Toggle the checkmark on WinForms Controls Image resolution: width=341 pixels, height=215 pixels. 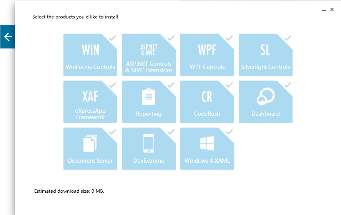click(x=113, y=38)
